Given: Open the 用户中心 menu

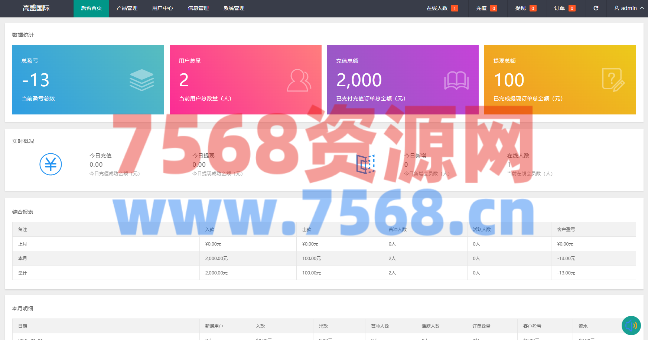Looking at the screenshot, I should (x=162, y=8).
